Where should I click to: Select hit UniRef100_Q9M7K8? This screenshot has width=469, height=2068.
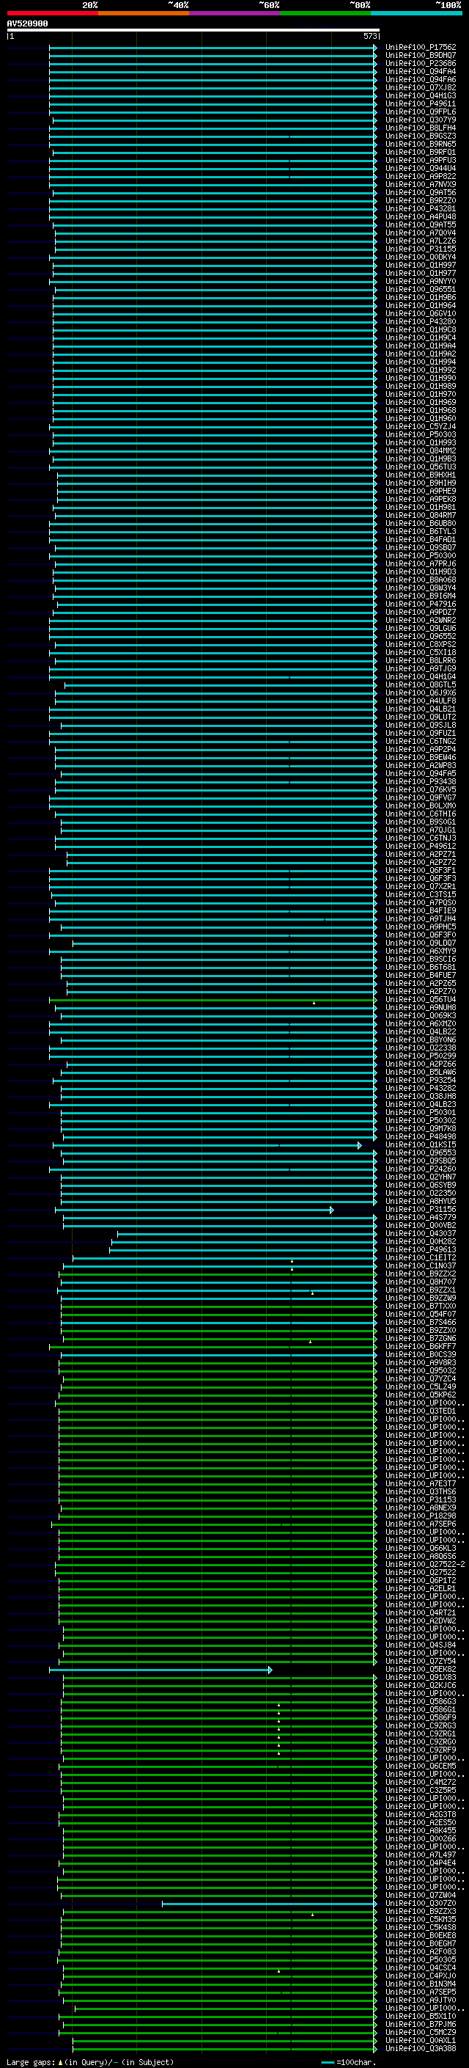[x=420, y=1129]
